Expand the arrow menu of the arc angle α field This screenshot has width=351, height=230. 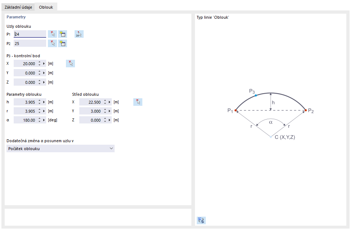click(44, 120)
